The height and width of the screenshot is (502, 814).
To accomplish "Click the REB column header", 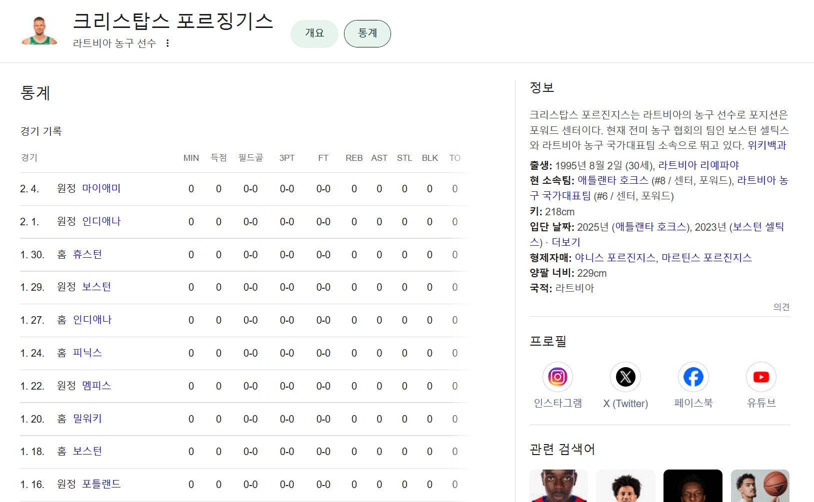I will tap(354, 158).
